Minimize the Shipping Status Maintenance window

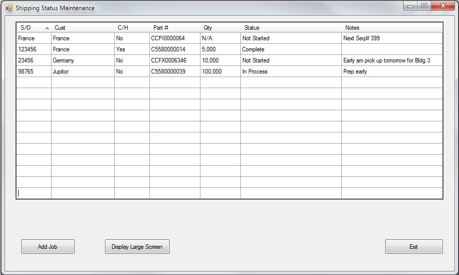(x=411, y=6)
